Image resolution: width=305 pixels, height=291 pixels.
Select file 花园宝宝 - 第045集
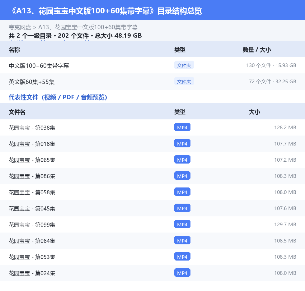(32, 208)
